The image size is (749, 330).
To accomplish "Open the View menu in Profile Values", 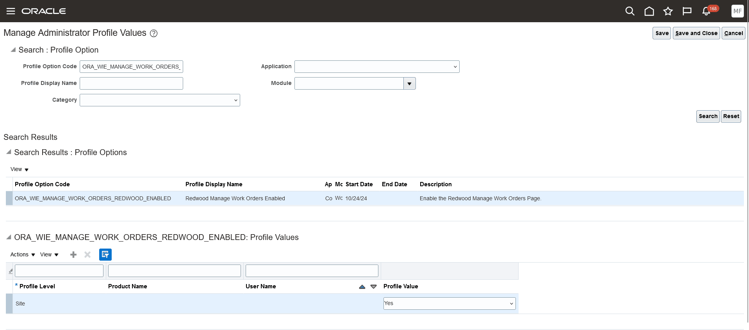I will (x=49, y=254).
